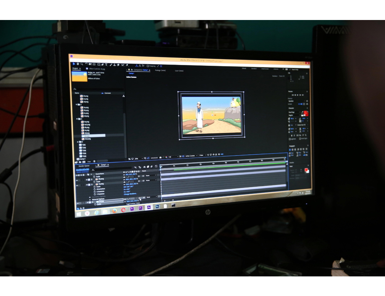Expand Material Options in timeline
This screenshot has height=296, width=385.
coord(90,200)
